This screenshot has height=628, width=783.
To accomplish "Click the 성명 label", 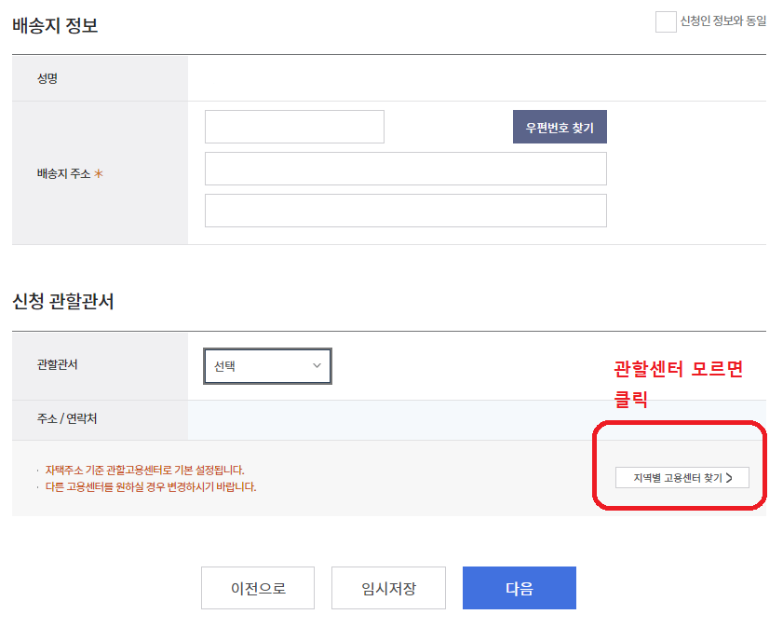I will tap(47, 78).
